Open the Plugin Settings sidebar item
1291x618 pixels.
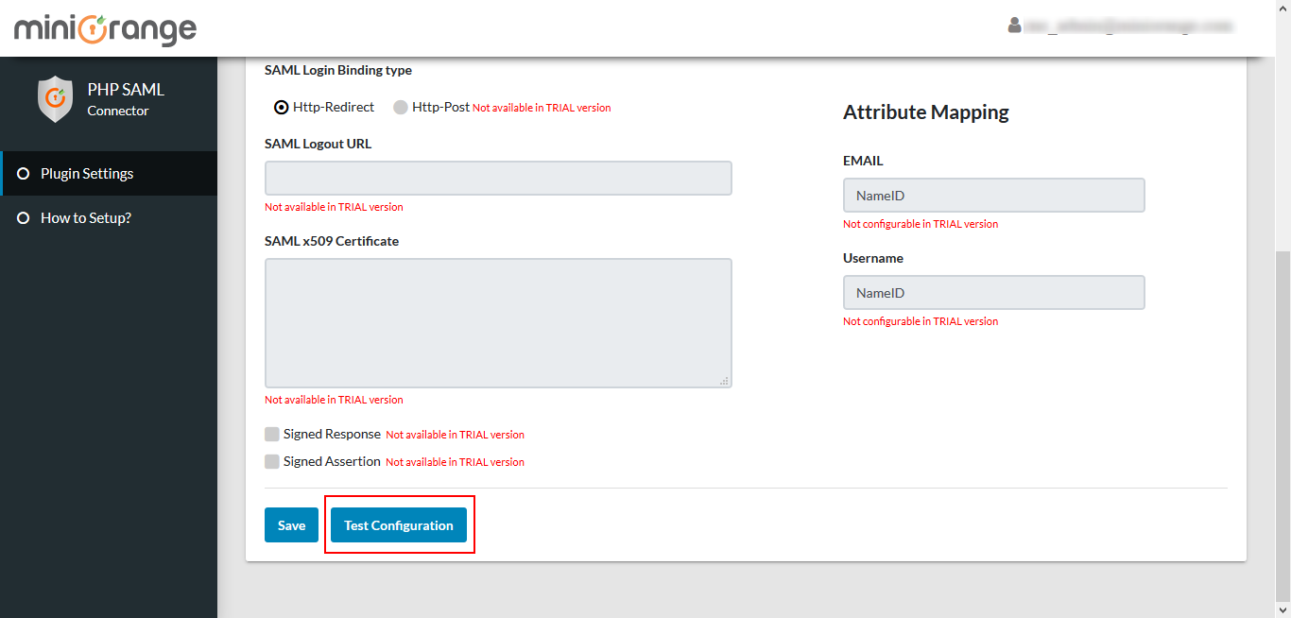87,174
